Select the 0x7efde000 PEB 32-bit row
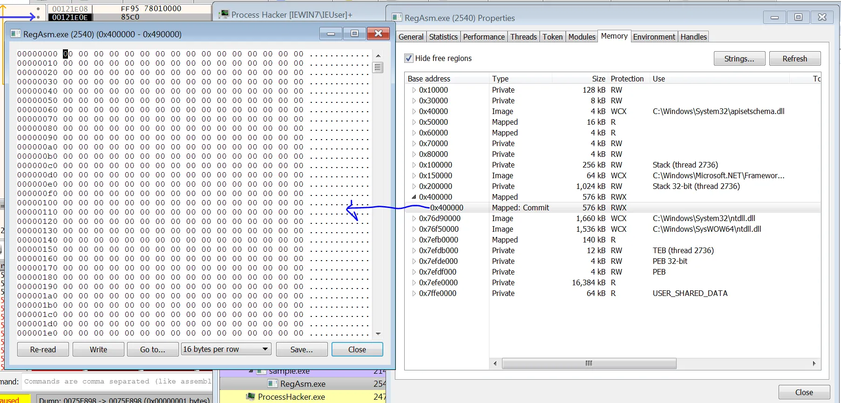Screen dimensions: 841x403 [612, 261]
